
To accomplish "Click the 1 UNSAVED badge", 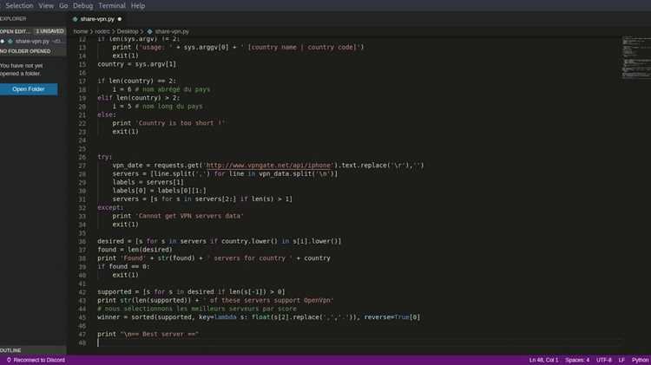I will [x=49, y=31].
